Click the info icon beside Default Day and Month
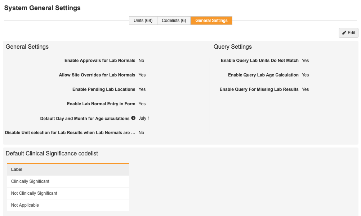361x216 pixels. [133, 118]
